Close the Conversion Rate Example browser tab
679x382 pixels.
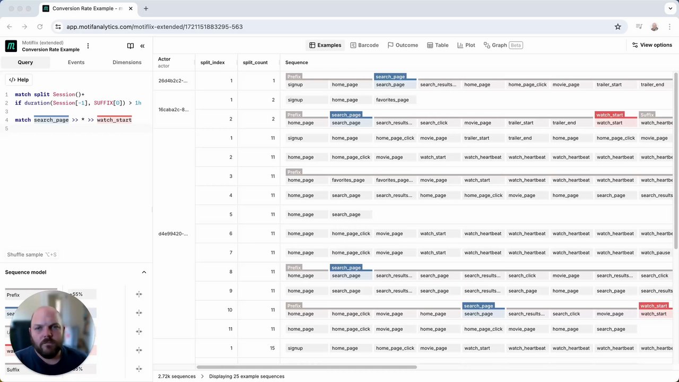pos(131,8)
